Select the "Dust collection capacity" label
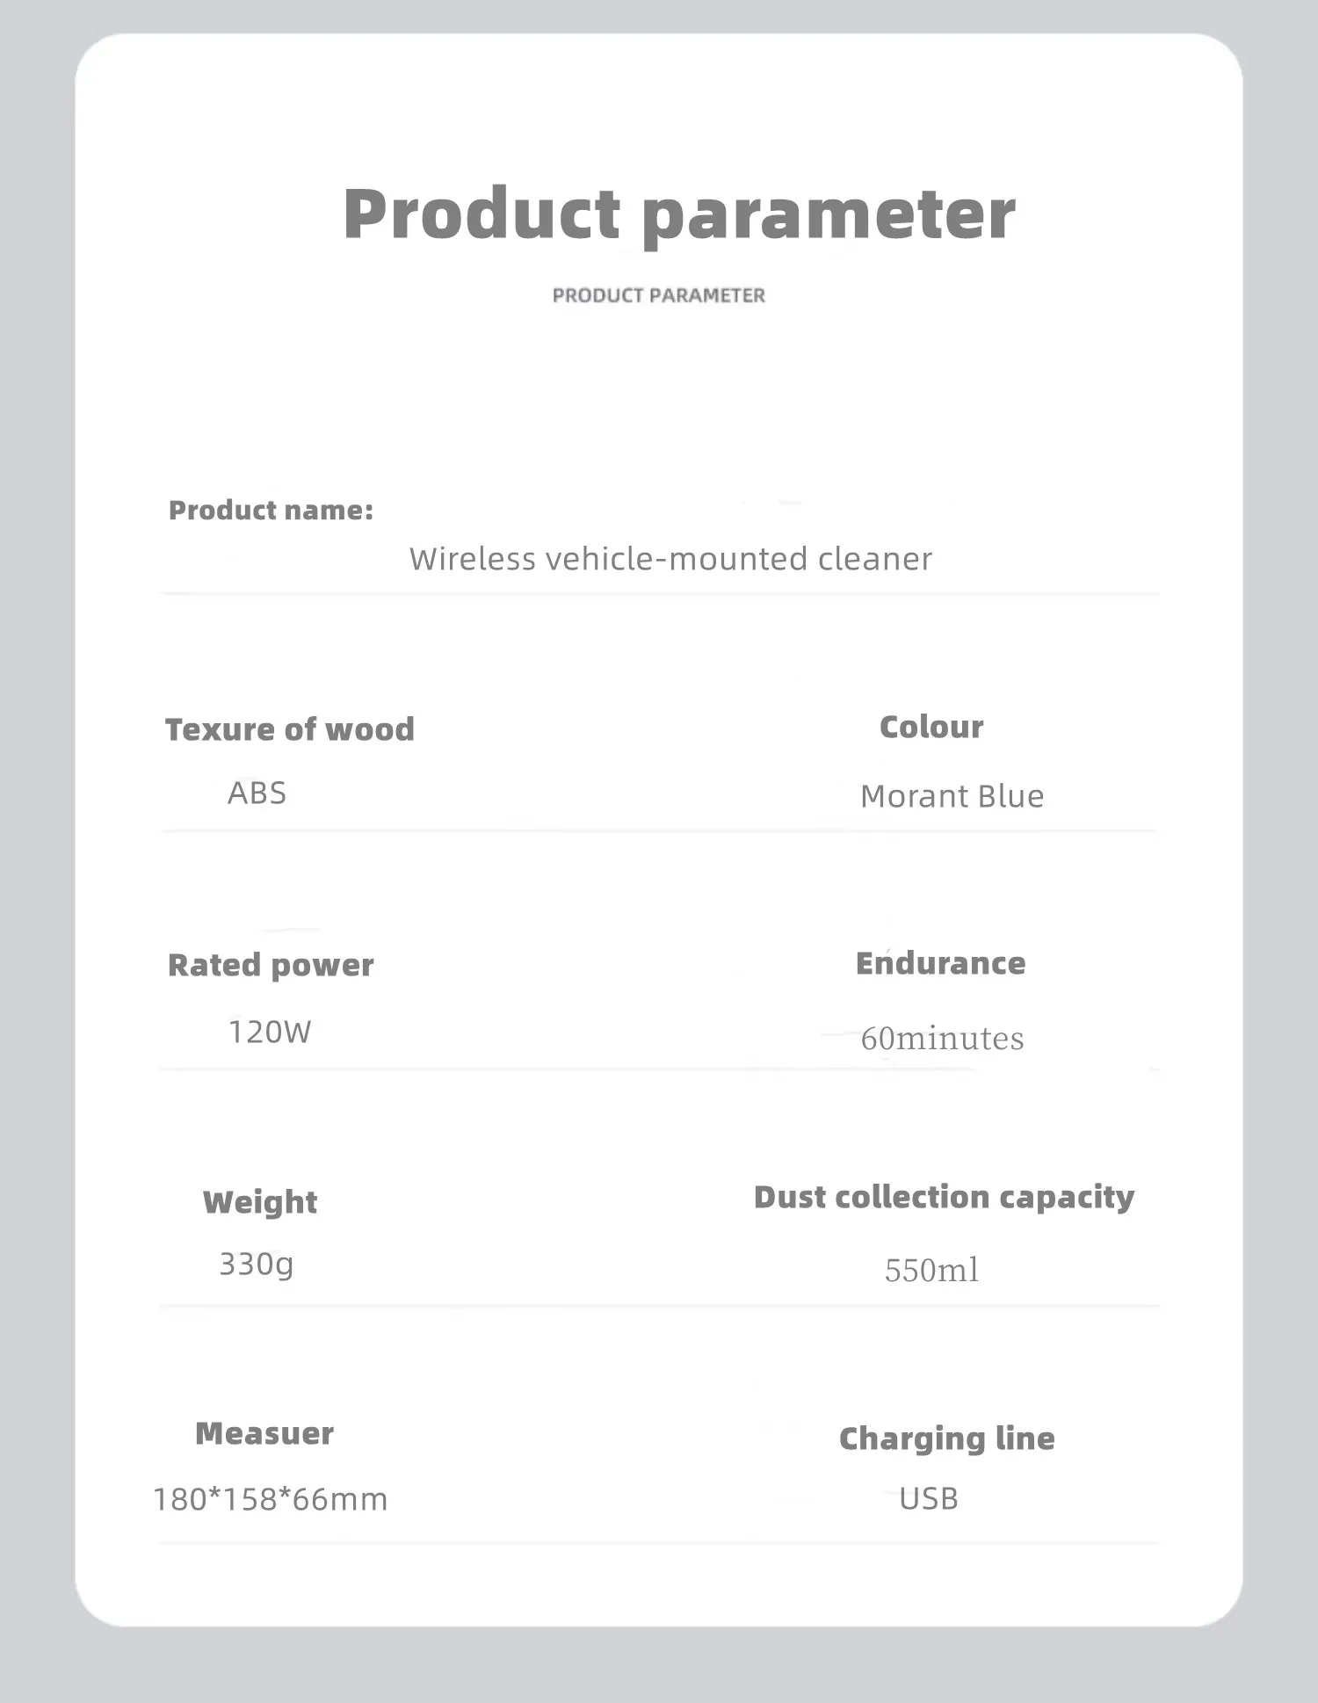The image size is (1318, 1703). (x=944, y=1197)
